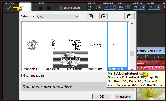Click the brush list scroll down arrow
The height and width of the screenshot is (101, 166).
[132, 69]
